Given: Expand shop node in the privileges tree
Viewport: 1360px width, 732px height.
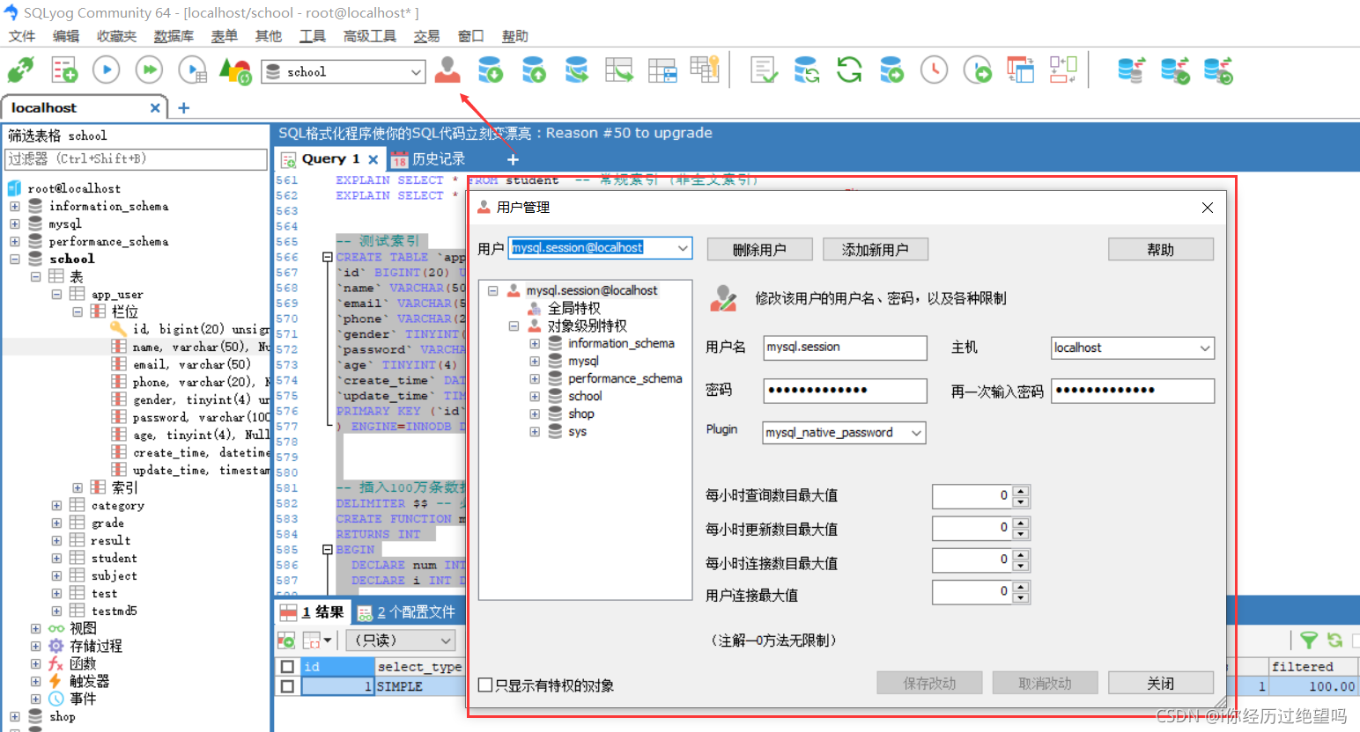Looking at the screenshot, I should (x=535, y=414).
